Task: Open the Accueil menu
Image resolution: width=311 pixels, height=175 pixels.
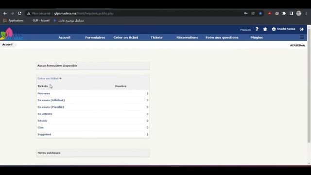Action: coord(64,37)
